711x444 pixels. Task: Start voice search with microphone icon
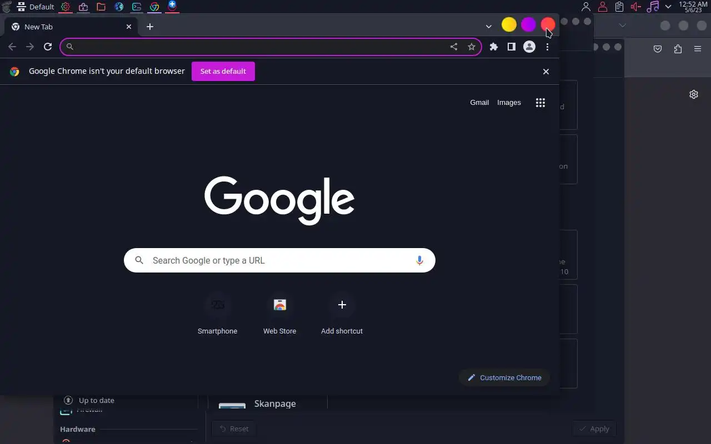pos(419,260)
